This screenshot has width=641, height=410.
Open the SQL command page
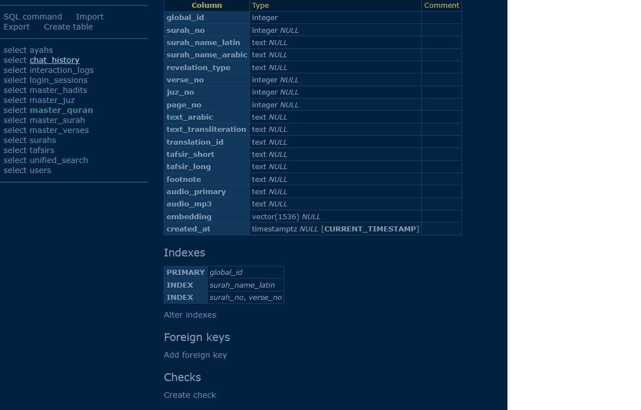point(33,17)
